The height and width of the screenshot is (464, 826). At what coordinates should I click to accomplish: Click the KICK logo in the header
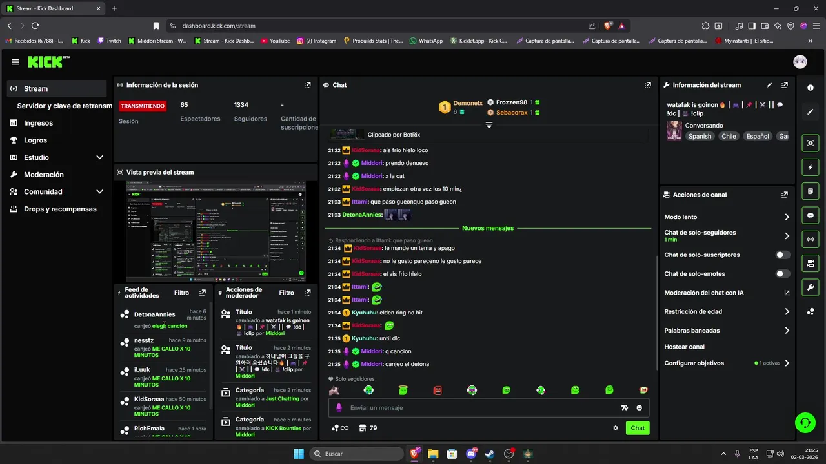click(49, 62)
